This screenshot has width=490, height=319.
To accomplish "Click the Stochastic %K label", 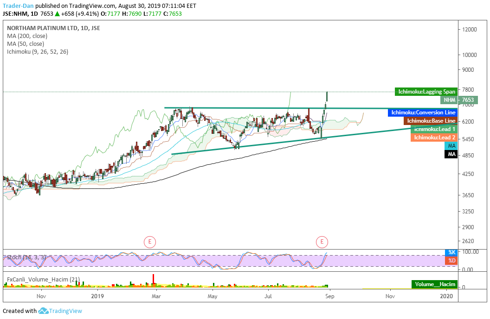I will coord(451,252).
